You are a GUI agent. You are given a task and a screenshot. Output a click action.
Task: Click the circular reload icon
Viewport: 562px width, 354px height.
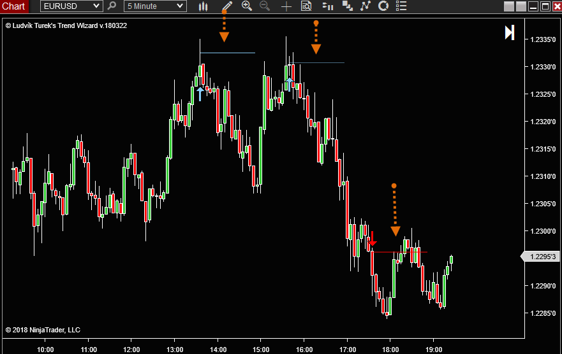(x=383, y=6)
